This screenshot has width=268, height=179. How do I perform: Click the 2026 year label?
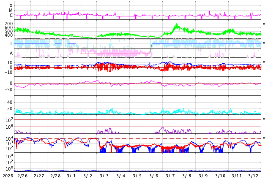pos(8,176)
